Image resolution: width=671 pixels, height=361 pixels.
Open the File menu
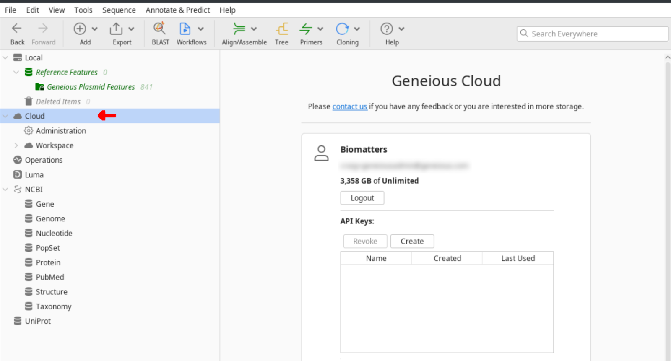pyautogui.click(x=10, y=10)
